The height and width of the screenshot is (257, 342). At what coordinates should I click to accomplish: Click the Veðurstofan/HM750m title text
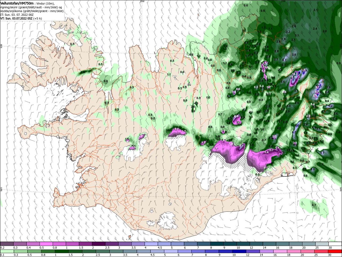pyautogui.click(x=17, y=3)
